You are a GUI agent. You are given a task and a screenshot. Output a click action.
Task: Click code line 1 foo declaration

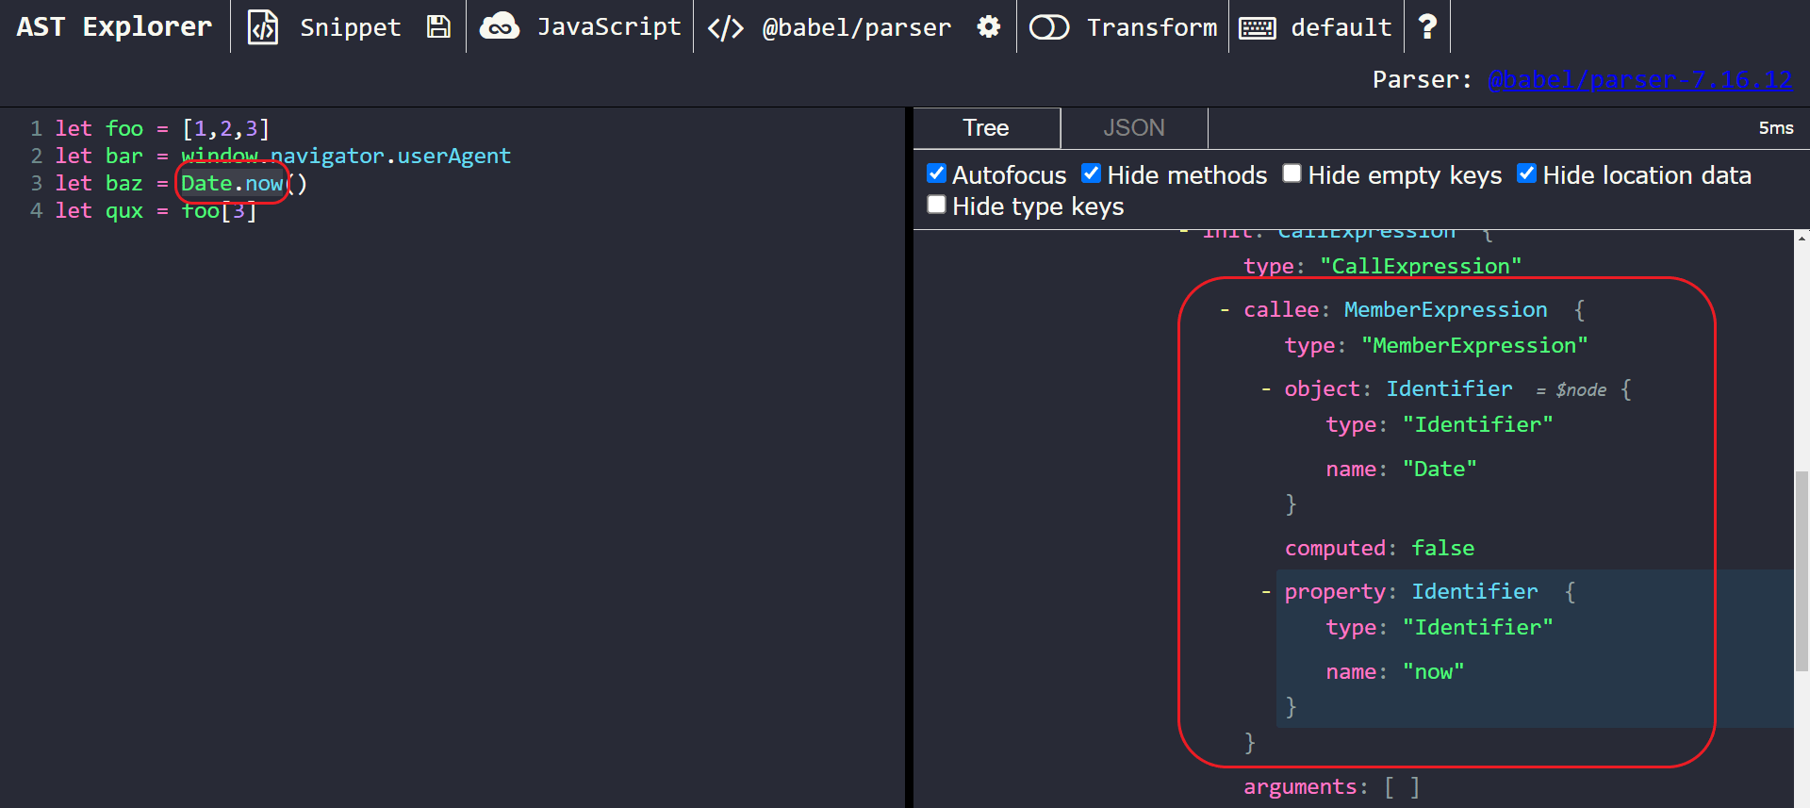pos(162,128)
